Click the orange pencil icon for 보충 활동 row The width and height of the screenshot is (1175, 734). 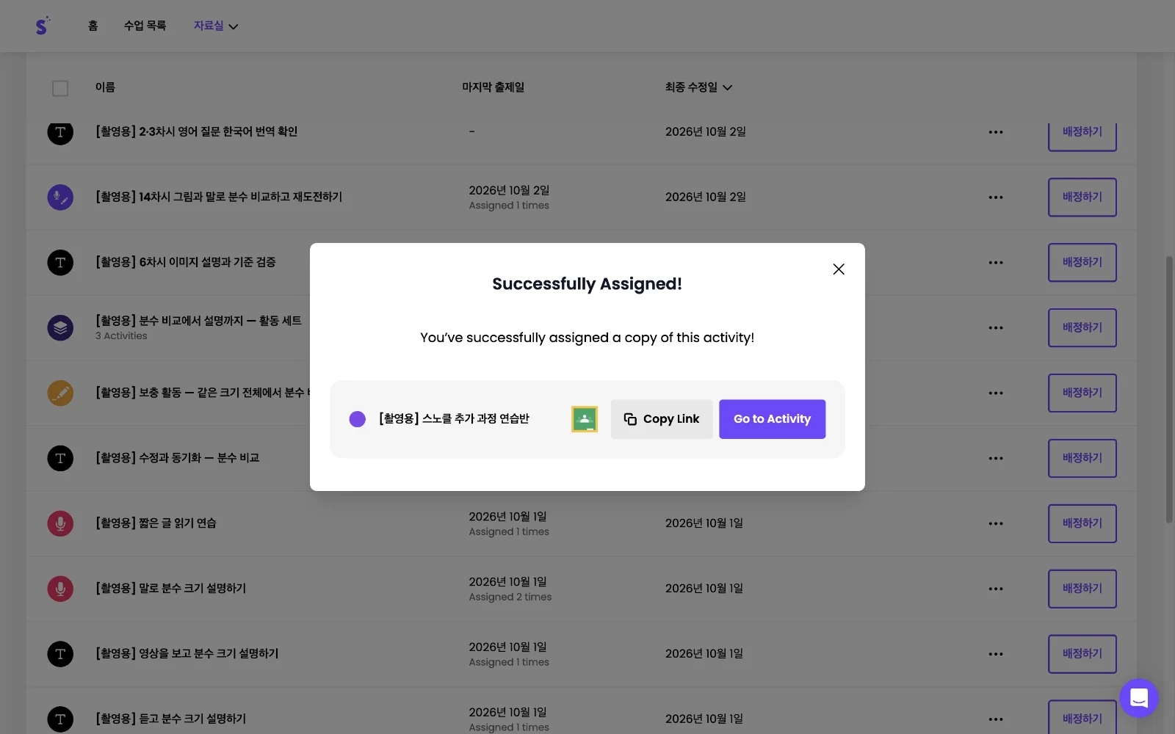(60, 393)
